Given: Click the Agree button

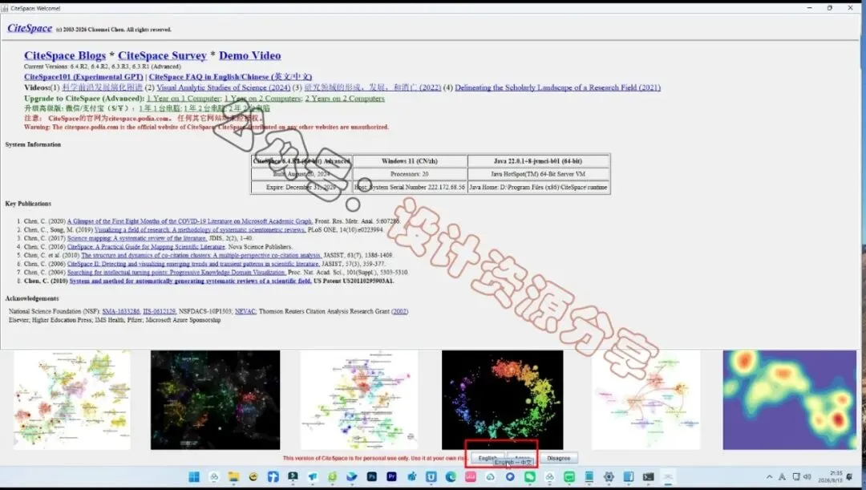Looking at the screenshot, I should 522,458.
